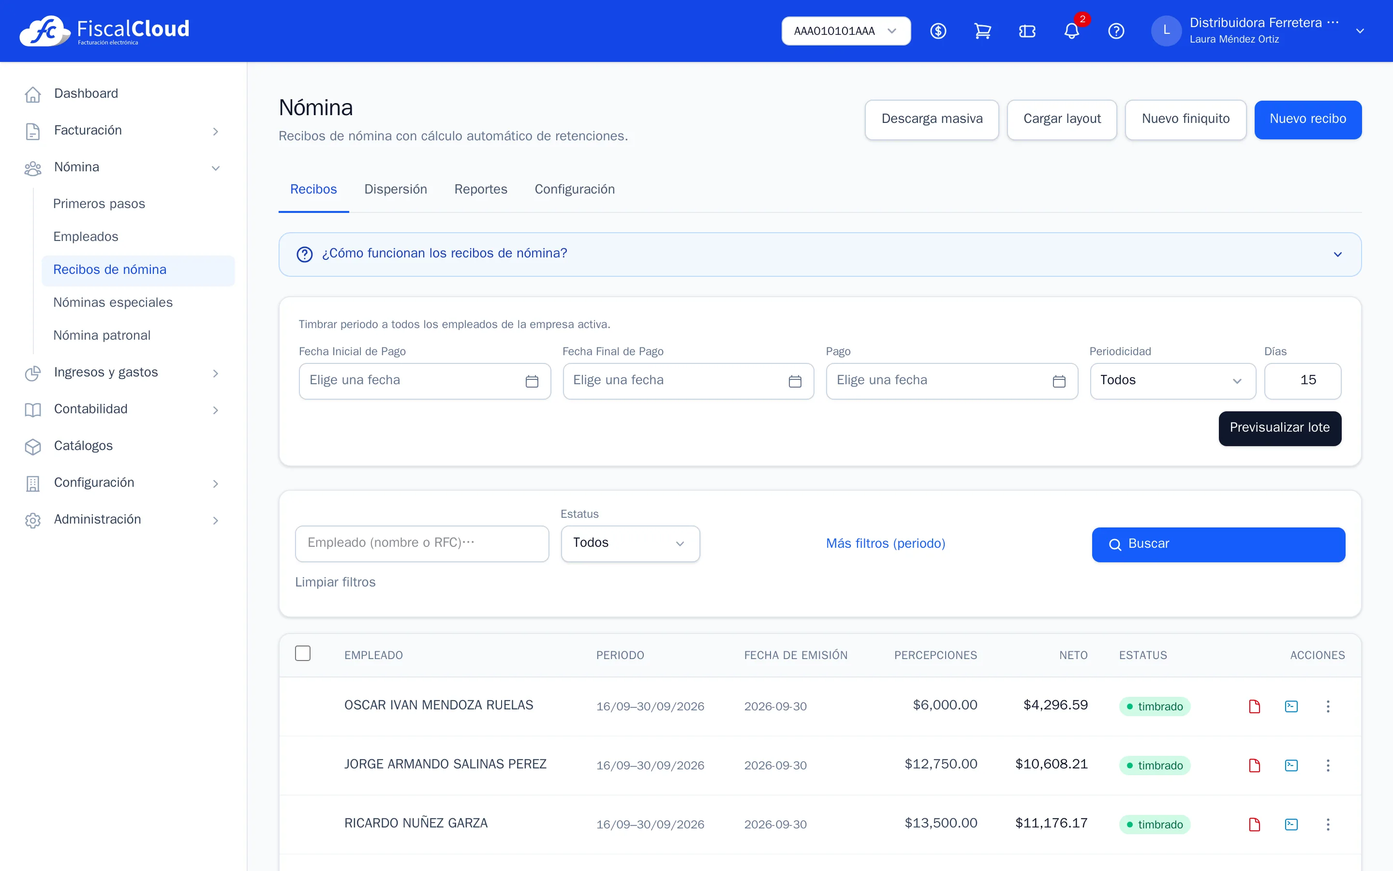1393x871 pixels.
Task: Expand the '¿Cómo funcionan los recibos de nómina?' panel
Action: point(820,254)
